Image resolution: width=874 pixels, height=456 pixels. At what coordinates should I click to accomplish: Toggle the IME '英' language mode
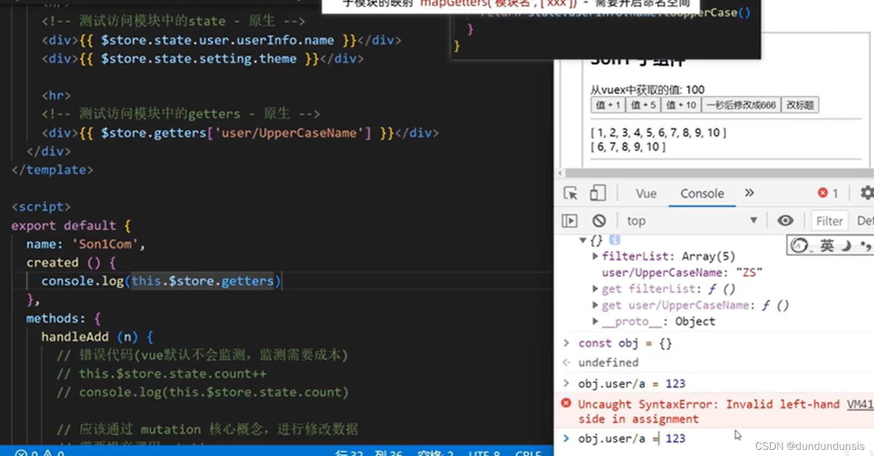point(827,245)
